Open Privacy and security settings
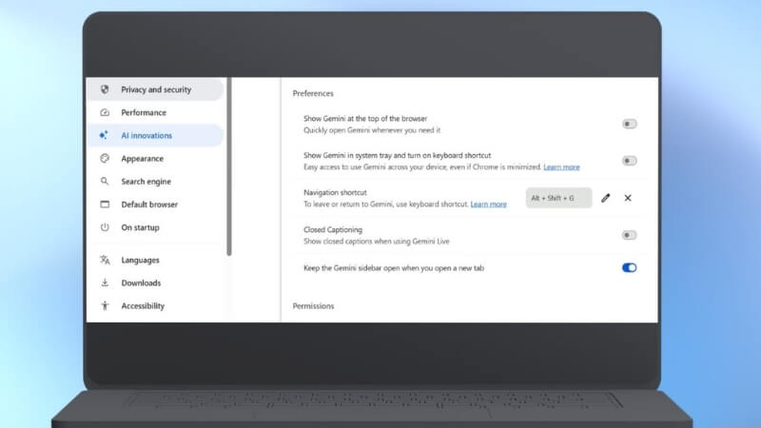761x428 pixels. (x=155, y=89)
